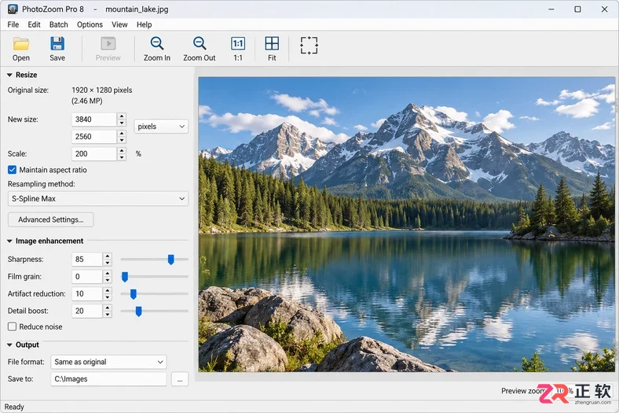This screenshot has width=619, height=413.
Task: Click the PhotoZoom Pro app icon in title bar
Action: click(13, 9)
